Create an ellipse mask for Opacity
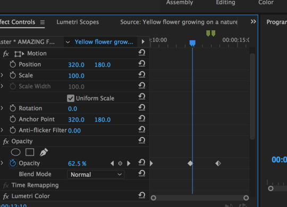This screenshot has height=207, width=287. pyautogui.click(x=15, y=152)
